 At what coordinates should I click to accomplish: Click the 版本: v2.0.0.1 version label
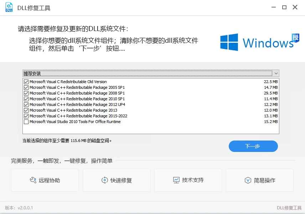click(x=19, y=208)
